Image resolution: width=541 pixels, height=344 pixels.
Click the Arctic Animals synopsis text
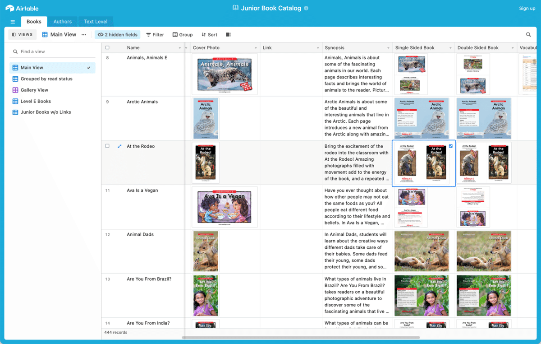(356, 118)
